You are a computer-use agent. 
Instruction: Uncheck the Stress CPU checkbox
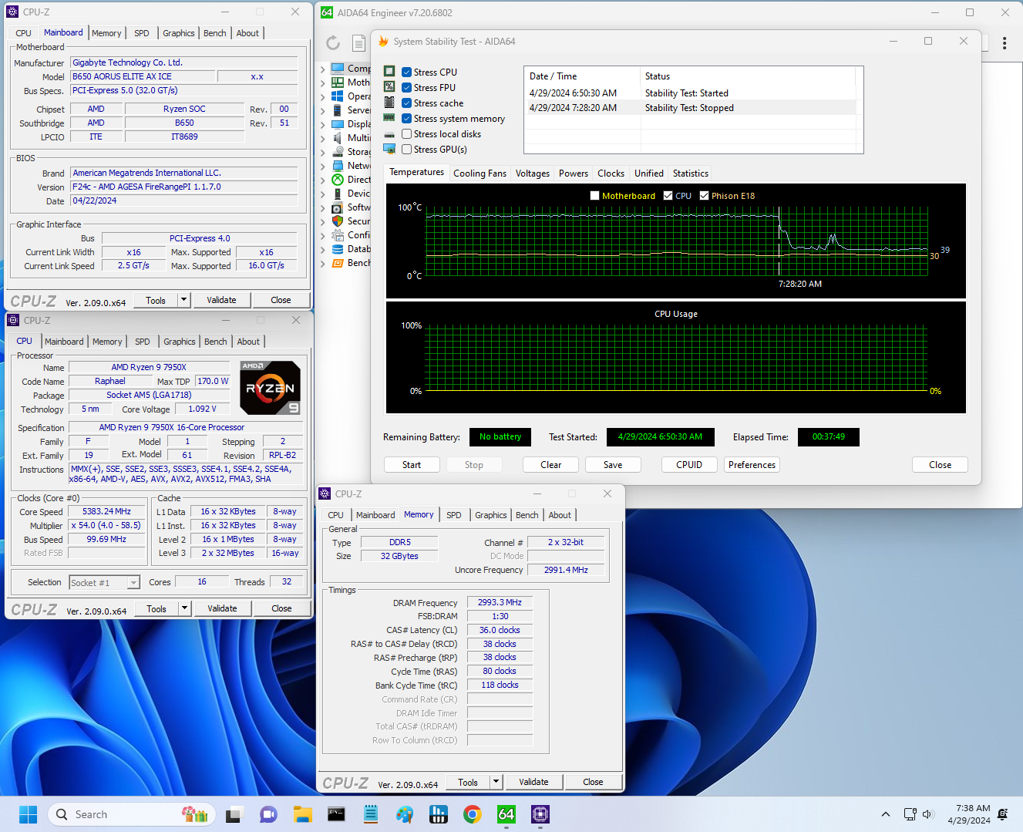(406, 72)
